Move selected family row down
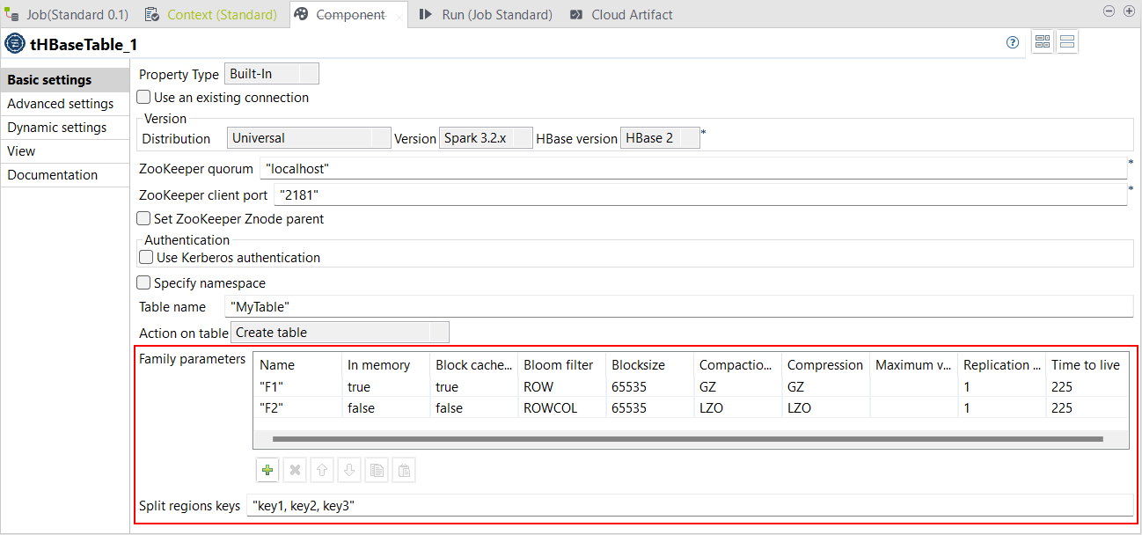 [x=349, y=470]
